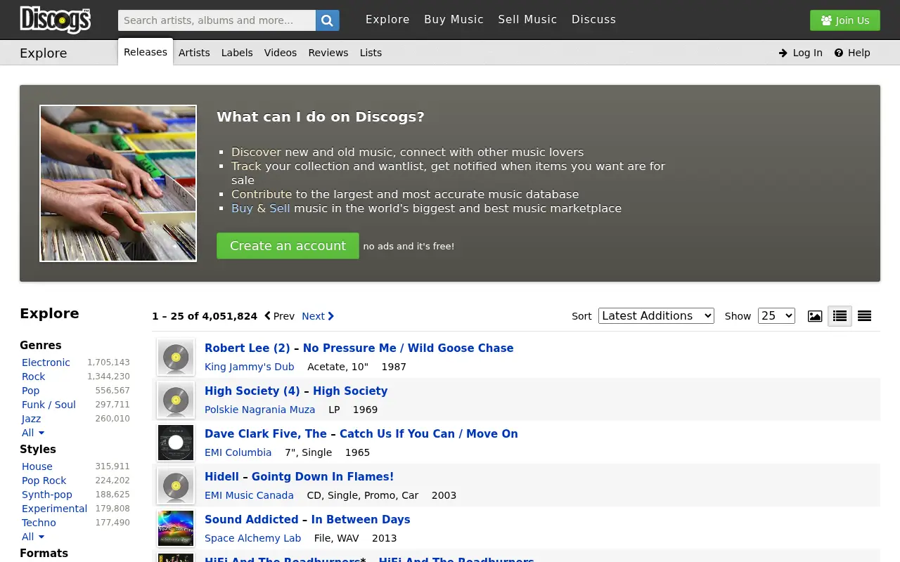Click the blue search magnifier button
This screenshot has height=562, width=900.
328,20
